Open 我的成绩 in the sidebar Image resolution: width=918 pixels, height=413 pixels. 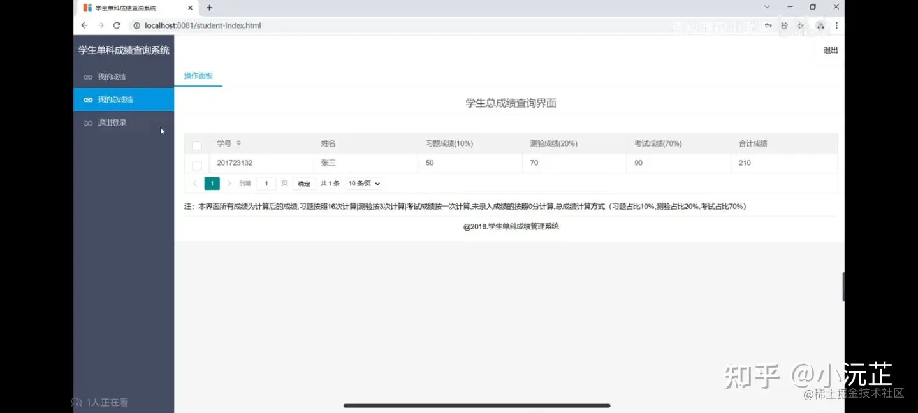coord(124,77)
